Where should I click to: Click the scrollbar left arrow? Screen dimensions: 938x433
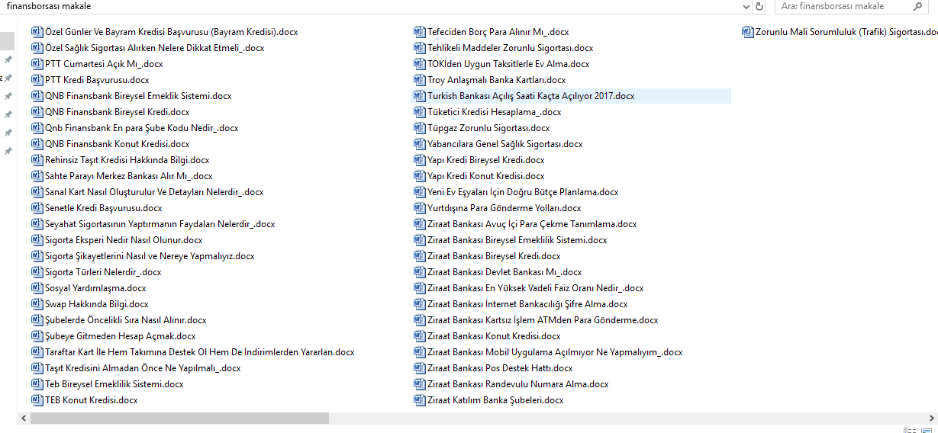(23, 419)
